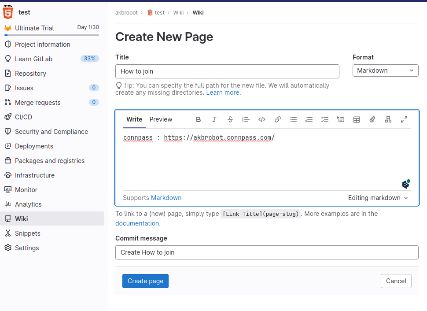Attach a file using the paperclip icon
The width and height of the screenshot is (427, 311).
coord(372,119)
